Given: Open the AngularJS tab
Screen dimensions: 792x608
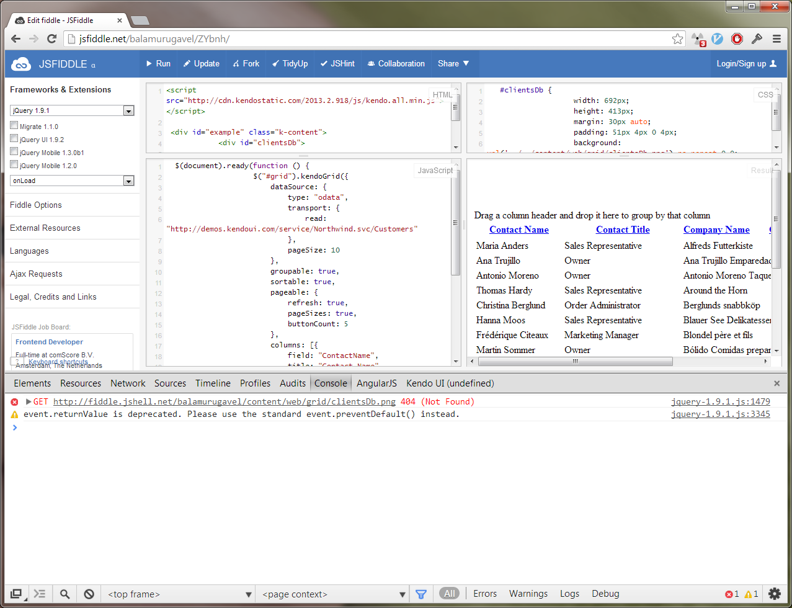Looking at the screenshot, I should [376, 383].
